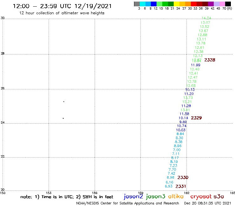Click the cyan swatch in the color legend
The width and height of the screenshot is (235, 206).
(143, 4)
